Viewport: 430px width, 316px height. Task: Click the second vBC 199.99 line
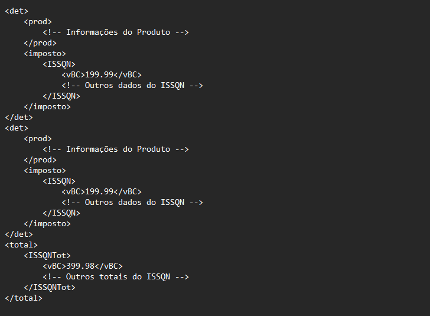[102, 191]
